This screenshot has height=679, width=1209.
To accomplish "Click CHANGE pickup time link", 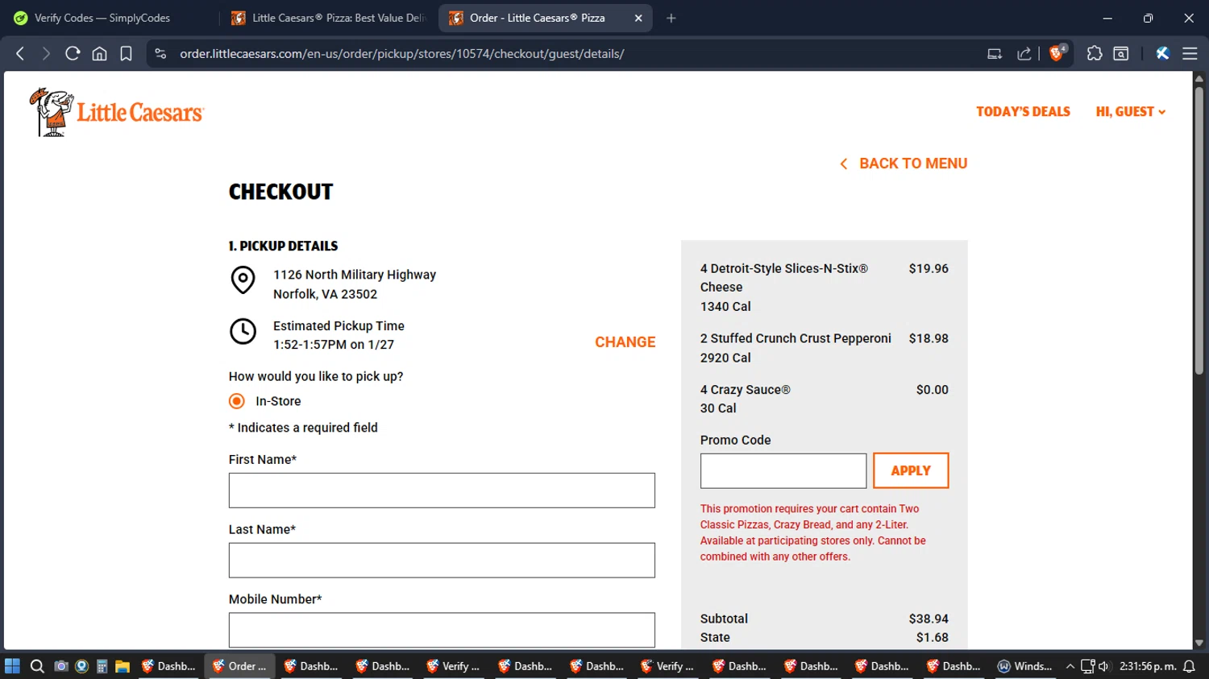I will click(x=625, y=342).
